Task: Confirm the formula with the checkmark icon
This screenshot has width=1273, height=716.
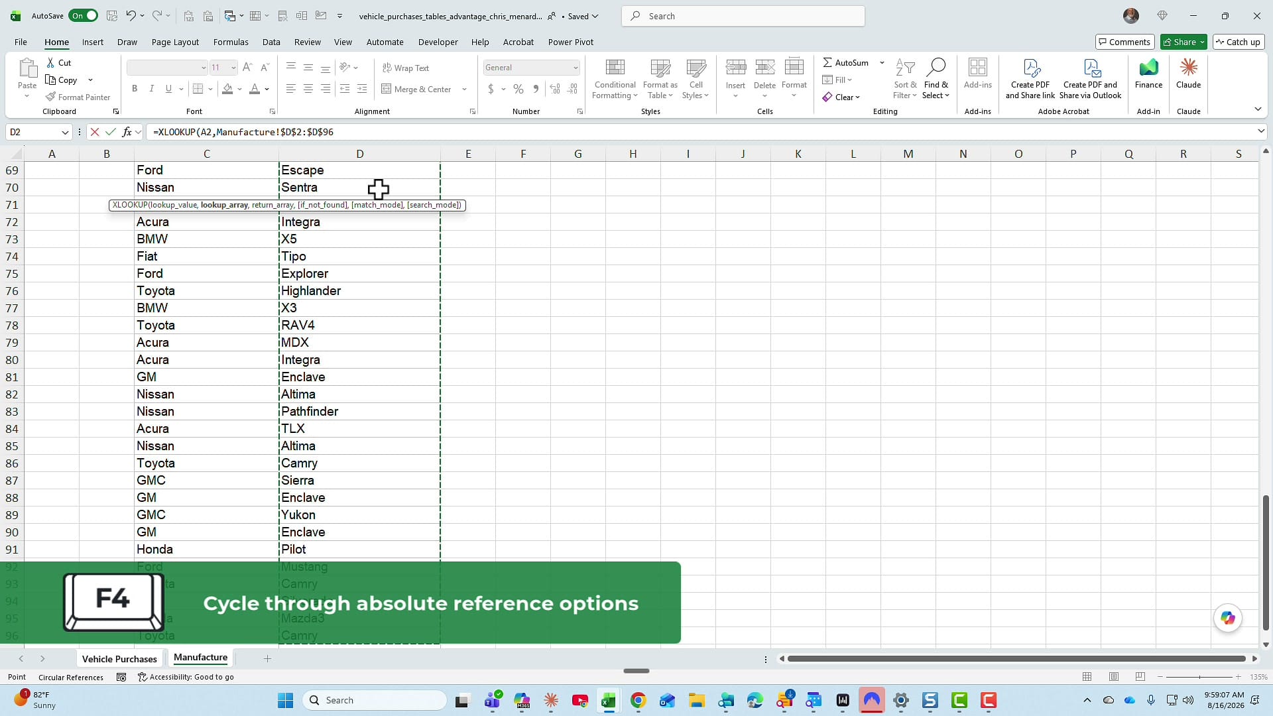Action: click(111, 132)
